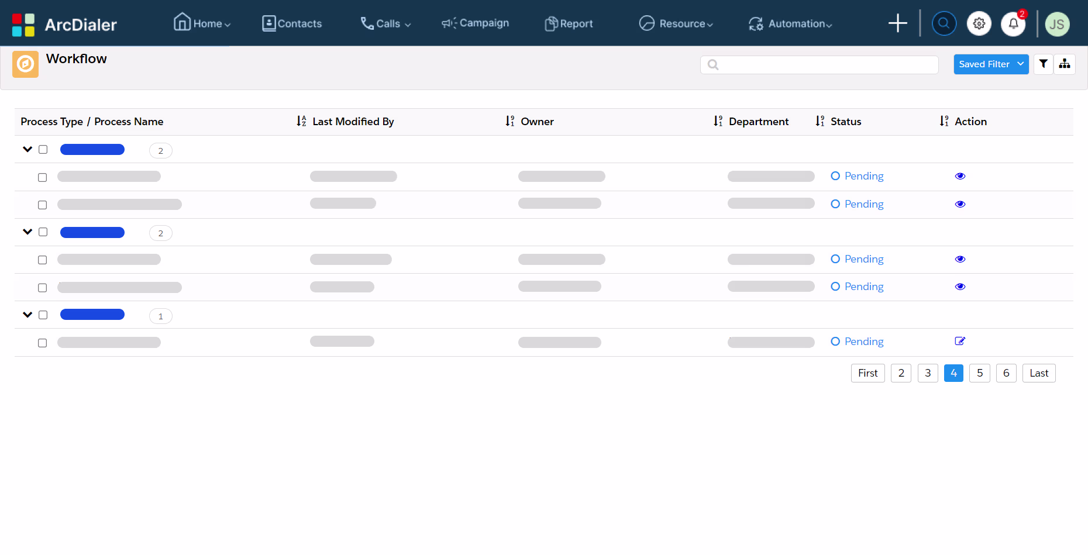Open the notifications bell

(x=1013, y=23)
